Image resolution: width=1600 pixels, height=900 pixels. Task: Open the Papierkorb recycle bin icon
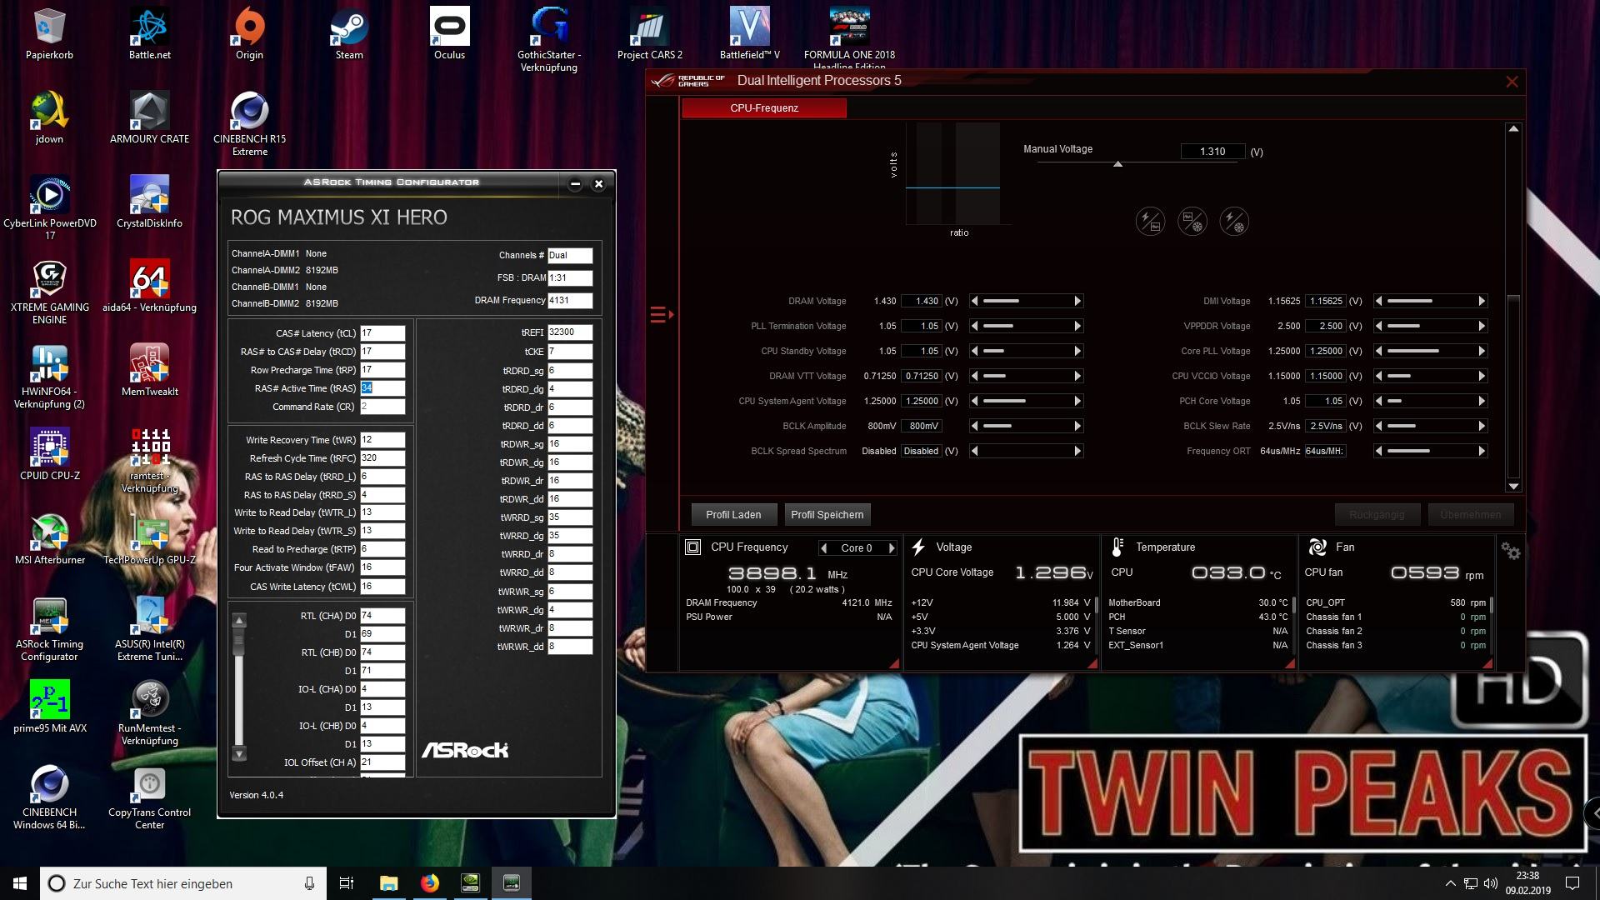(x=49, y=35)
